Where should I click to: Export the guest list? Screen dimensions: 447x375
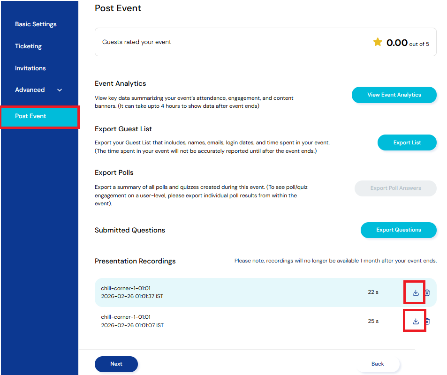(x=407, y=142)
